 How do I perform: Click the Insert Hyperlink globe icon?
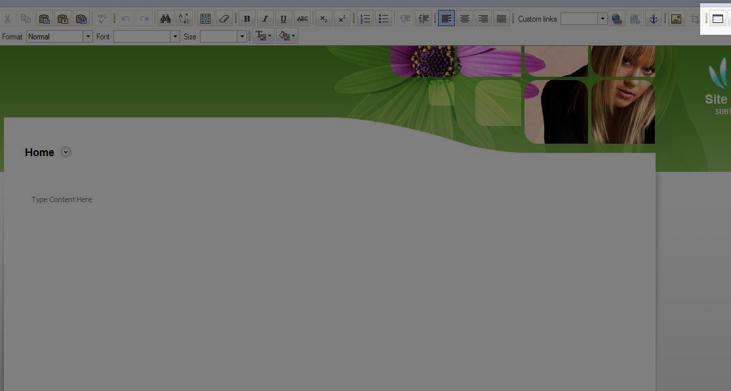(x=617, y=19)
